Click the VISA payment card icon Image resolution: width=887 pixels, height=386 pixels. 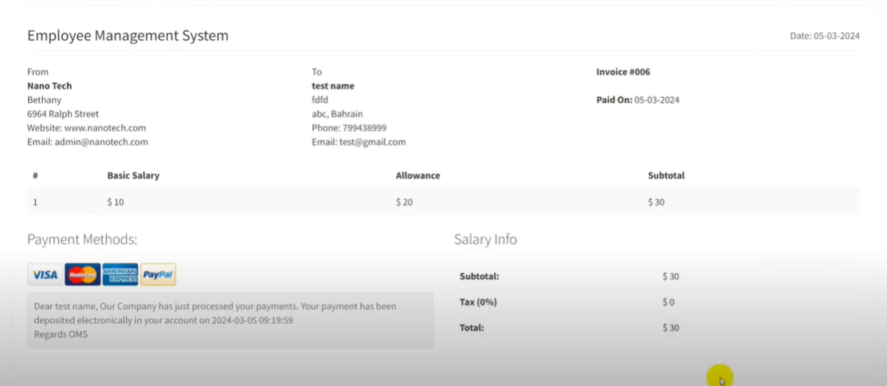coord(45,275)
